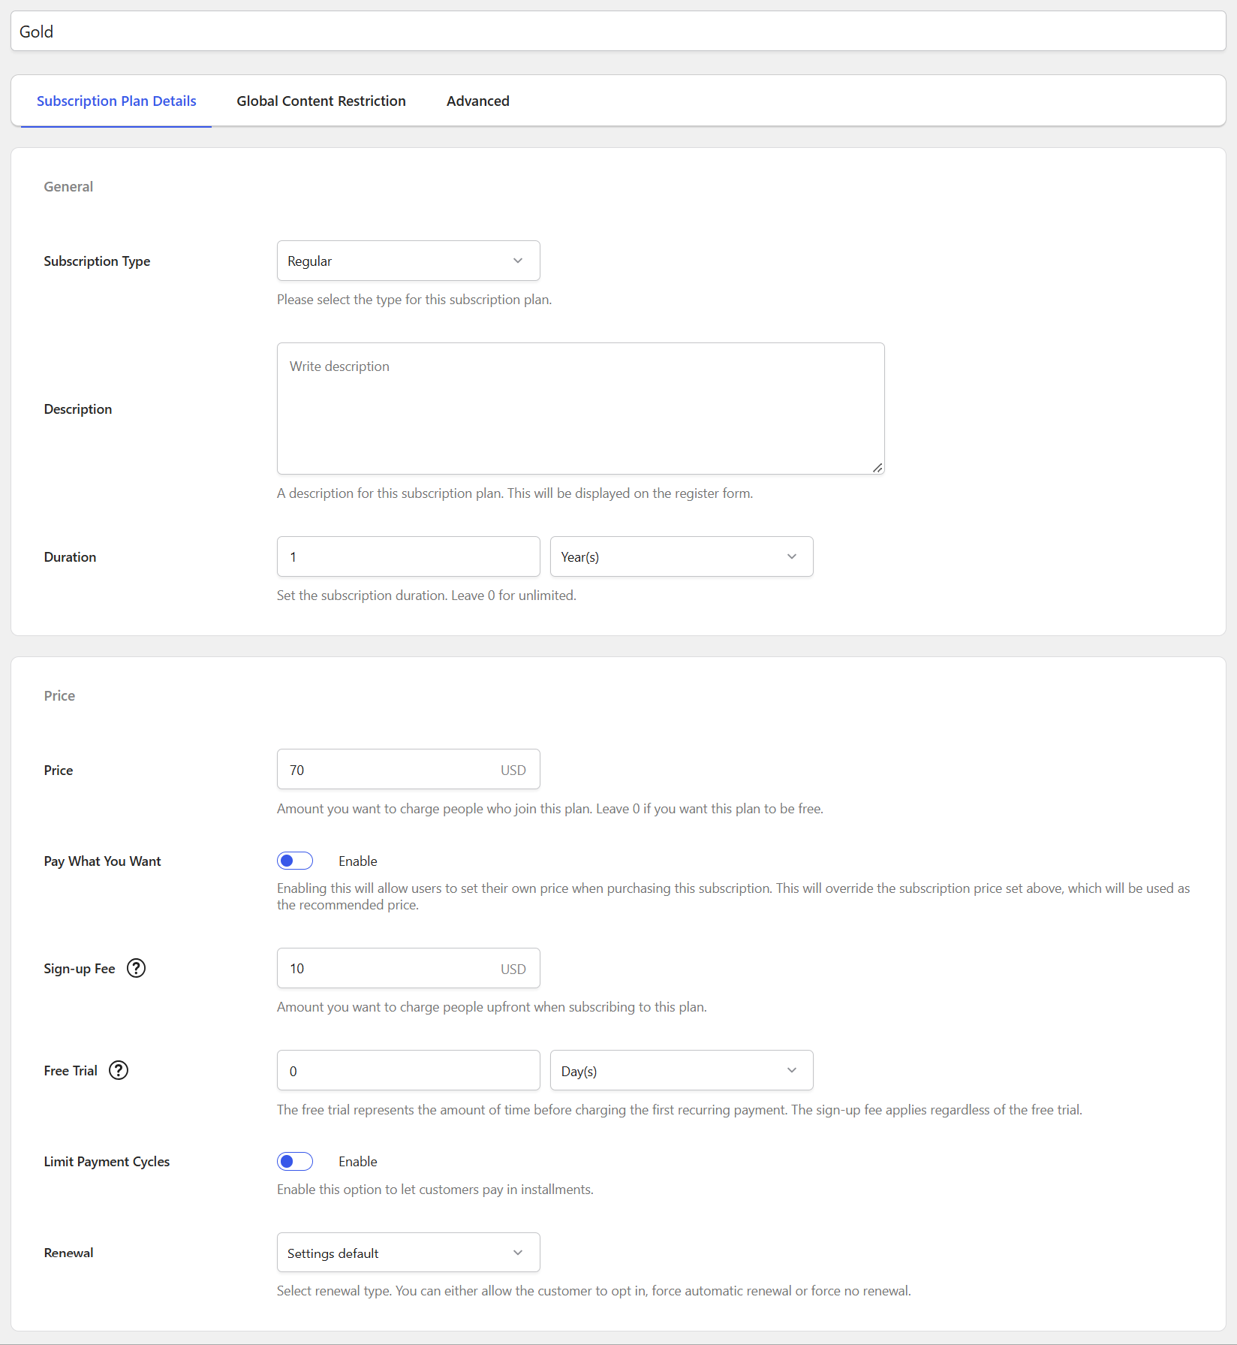Open the Free Trial Day(s) unit dropdown
The width and height of the screenshot is (1237, 1345).
pyautogui.click(x=682, y=1070)
